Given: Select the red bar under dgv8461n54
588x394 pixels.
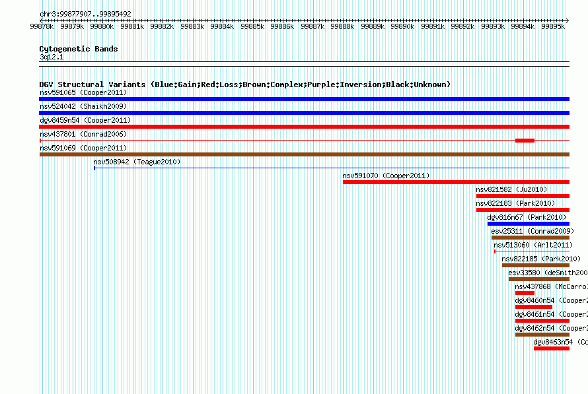Looking at the screenshot, I should click(542, 321).
